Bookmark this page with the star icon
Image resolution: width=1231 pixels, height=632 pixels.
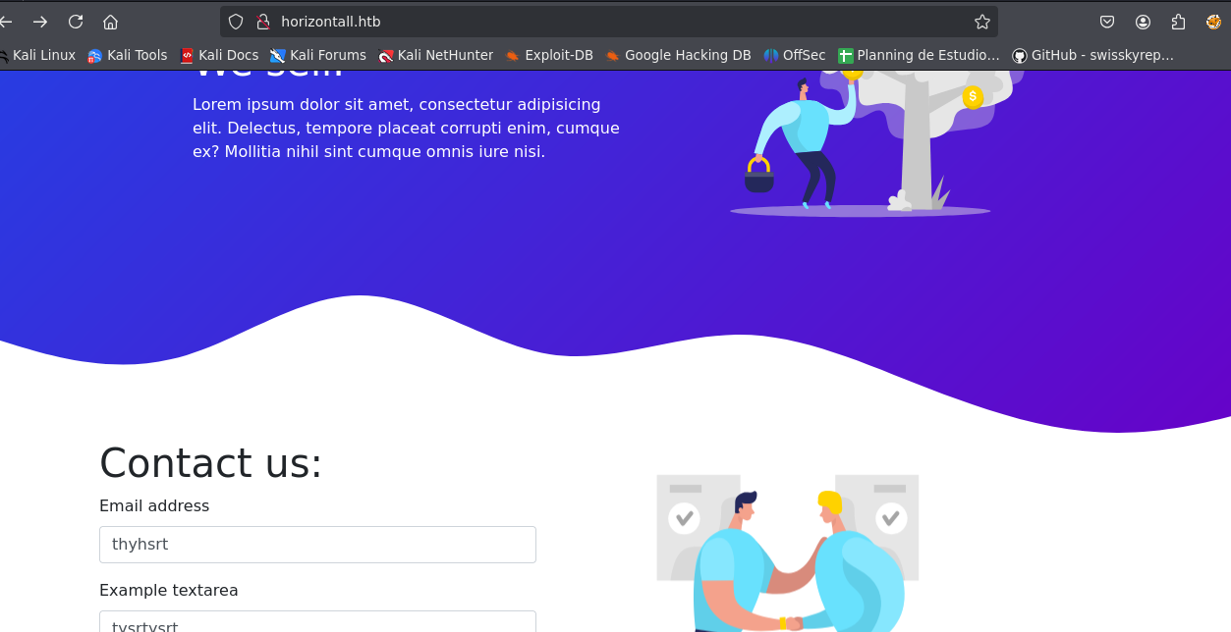coord(981,22)
